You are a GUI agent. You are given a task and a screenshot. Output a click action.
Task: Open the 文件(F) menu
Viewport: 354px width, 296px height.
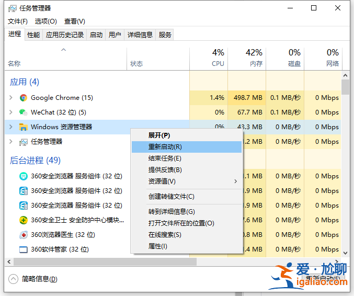[x=18, y=21]
